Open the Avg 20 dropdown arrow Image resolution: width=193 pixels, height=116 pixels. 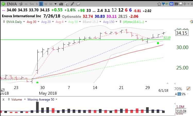tap(53, 22)
